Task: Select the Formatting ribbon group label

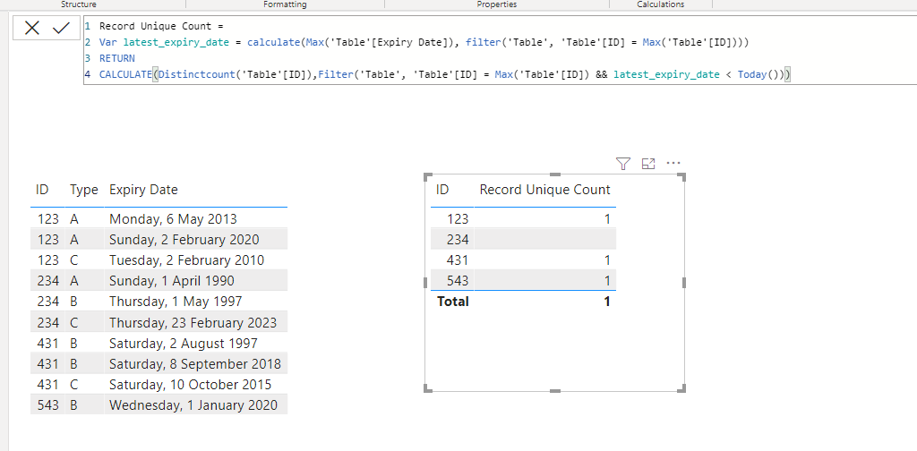Action: 285,4
